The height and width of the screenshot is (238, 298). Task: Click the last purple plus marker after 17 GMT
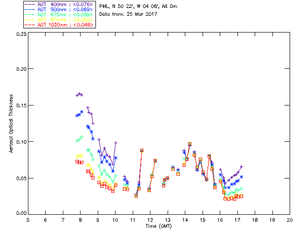tap(241, 166)
